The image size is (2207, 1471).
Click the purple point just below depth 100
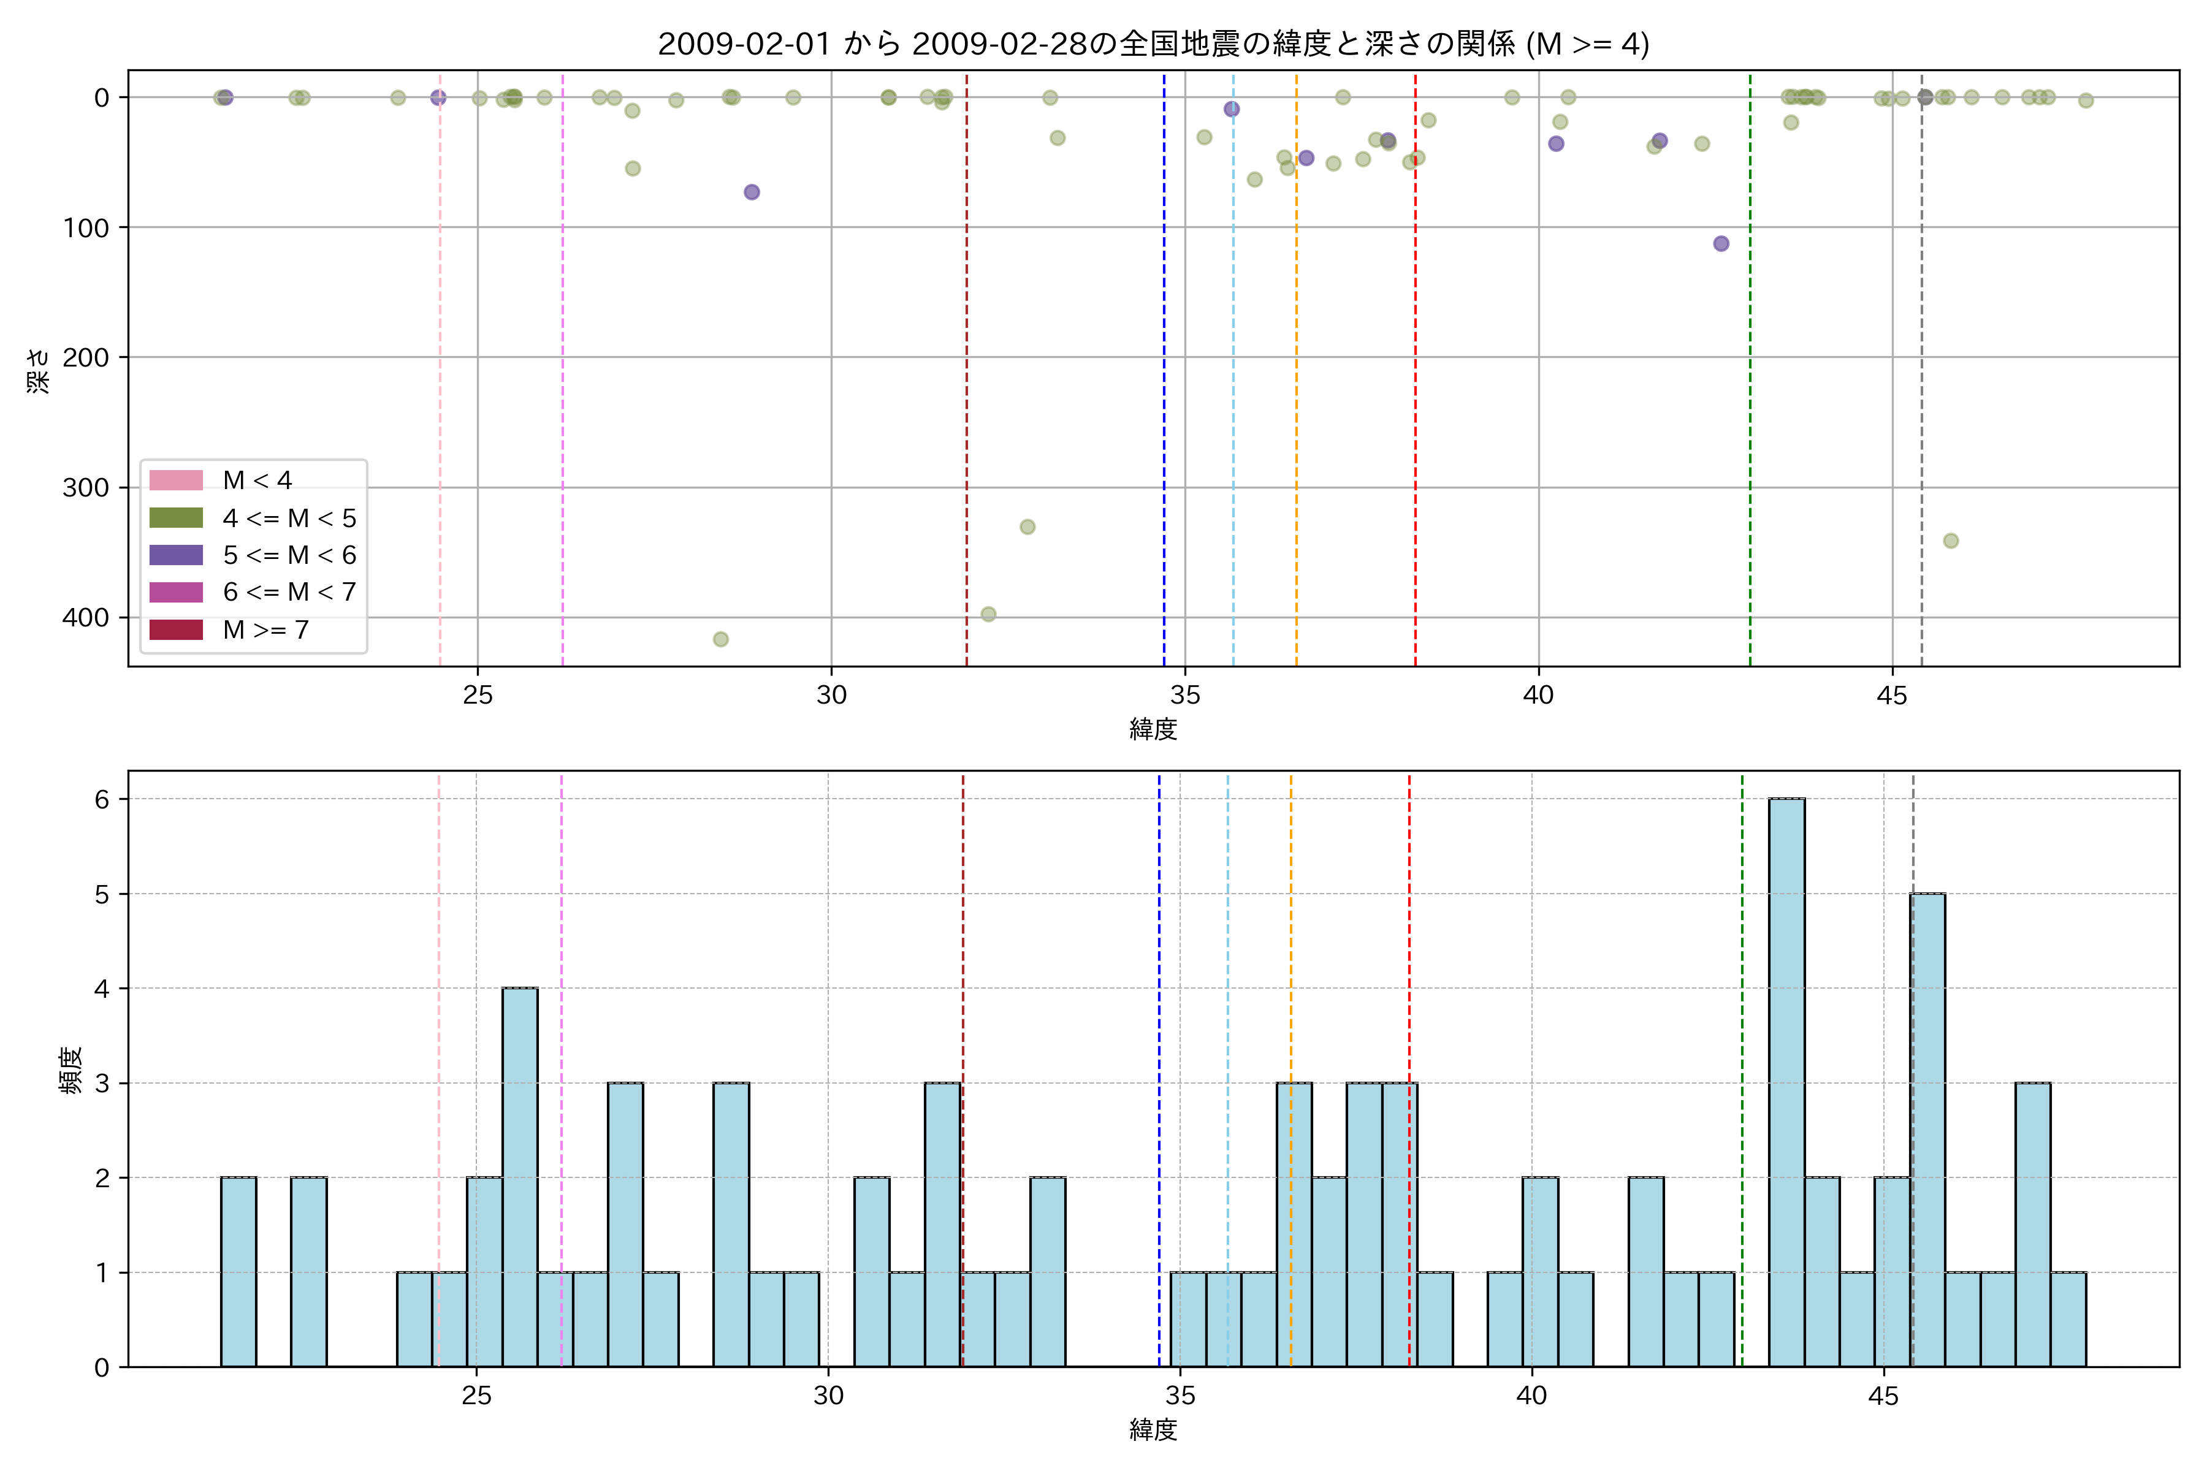pyautogui.click(x=1721, y=244)
